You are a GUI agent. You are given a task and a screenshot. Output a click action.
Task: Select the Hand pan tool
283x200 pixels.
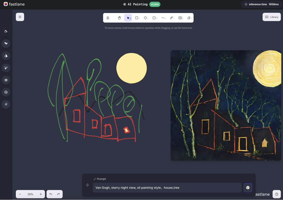point(119,18)
